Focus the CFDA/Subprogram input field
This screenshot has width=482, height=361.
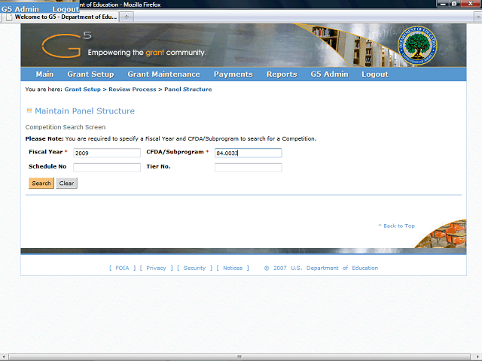(x=249, y=153)
